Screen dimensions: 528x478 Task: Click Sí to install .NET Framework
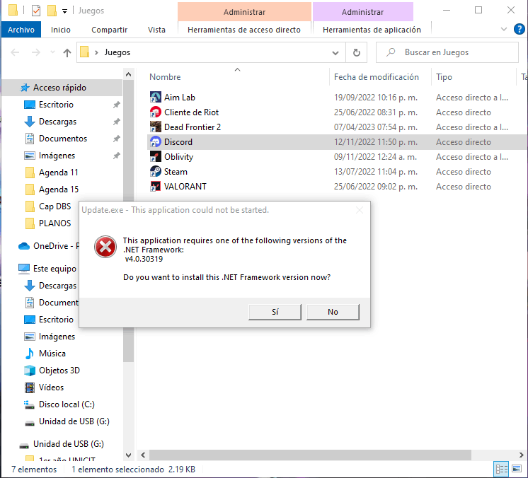pyautogui.click(x=275, y=312)
